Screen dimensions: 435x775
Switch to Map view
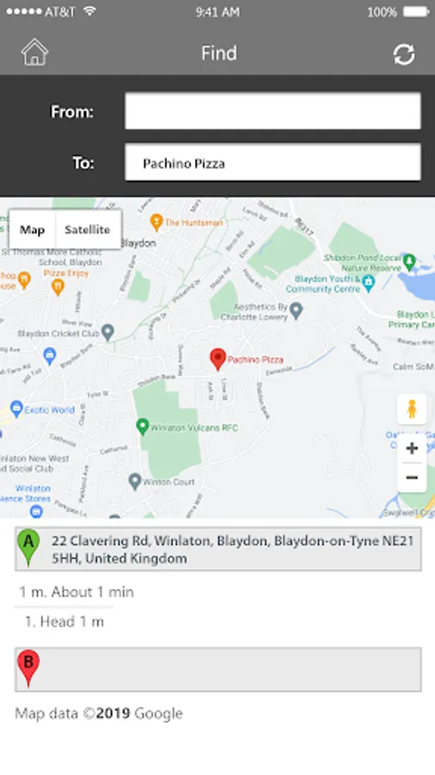[x=32, y=230]
